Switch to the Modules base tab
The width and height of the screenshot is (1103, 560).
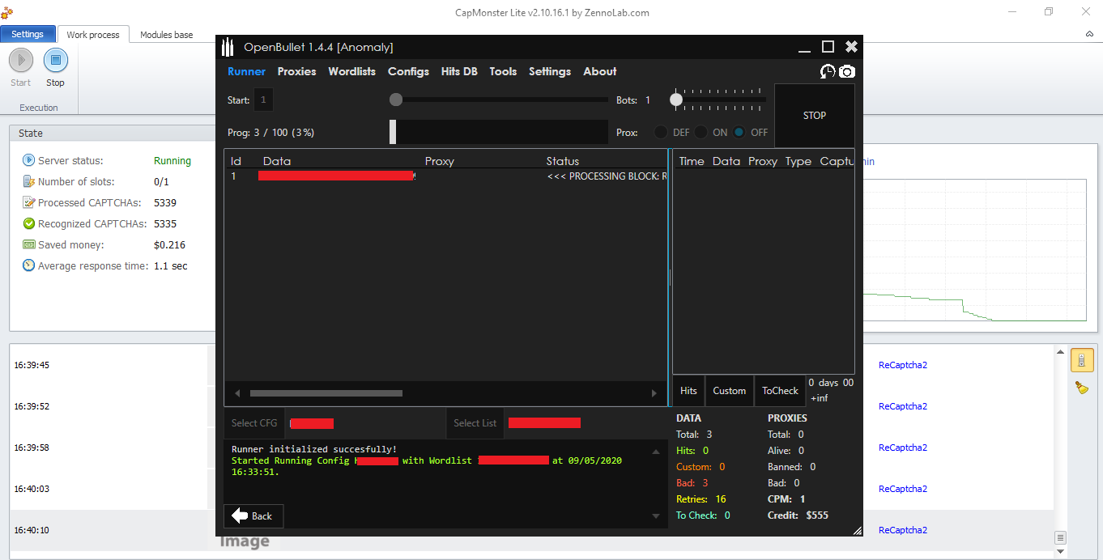(166, 35)
